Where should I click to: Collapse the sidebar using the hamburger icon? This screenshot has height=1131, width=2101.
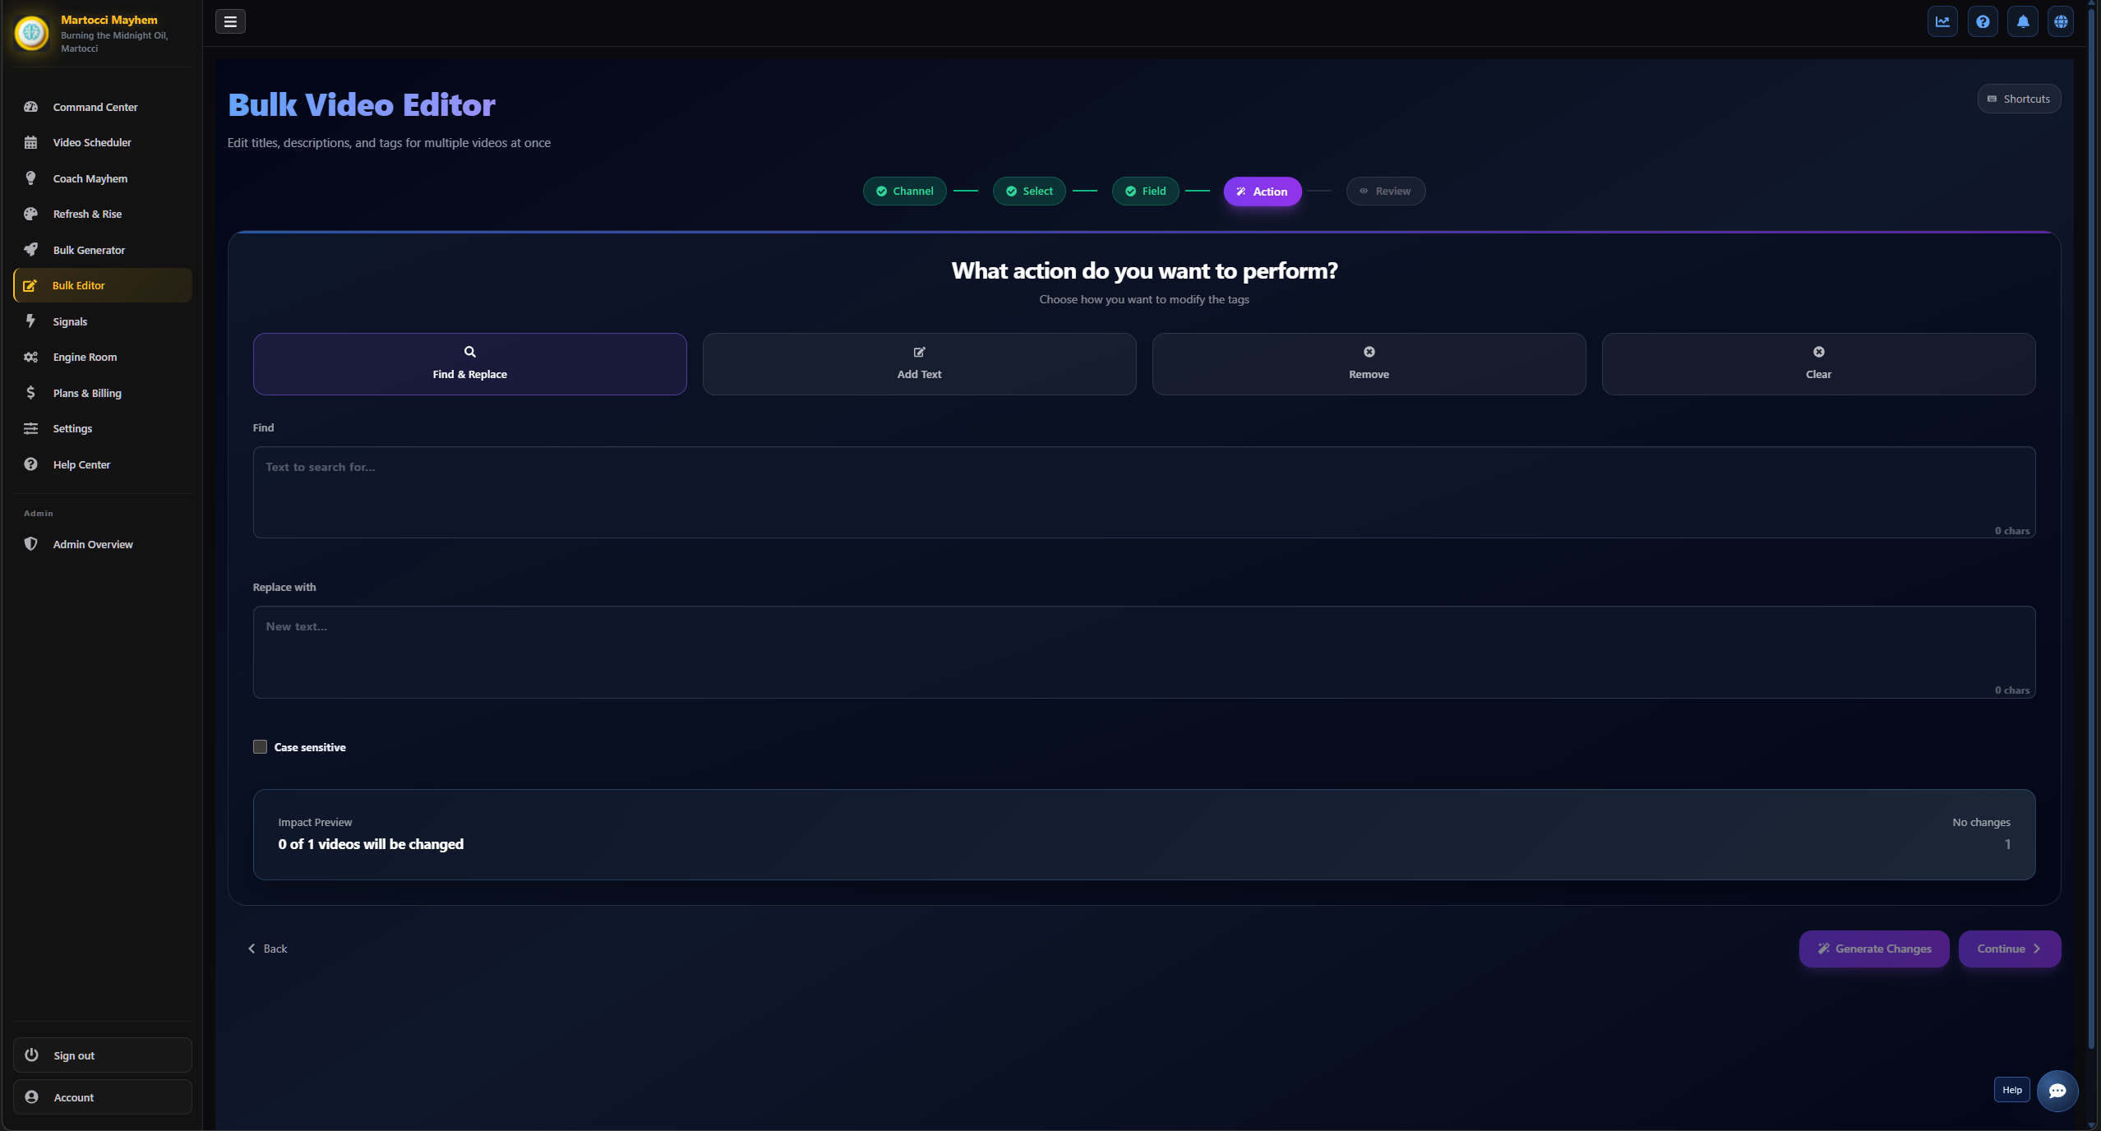pos(229,21)
